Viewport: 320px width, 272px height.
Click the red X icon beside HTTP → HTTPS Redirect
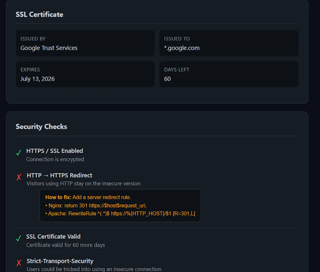click(19, 177)
